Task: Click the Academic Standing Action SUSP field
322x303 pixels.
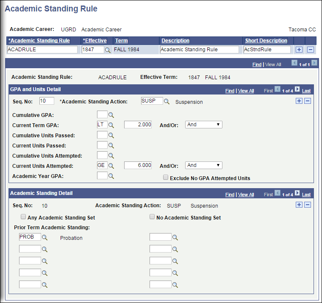Action: [152, 101]
